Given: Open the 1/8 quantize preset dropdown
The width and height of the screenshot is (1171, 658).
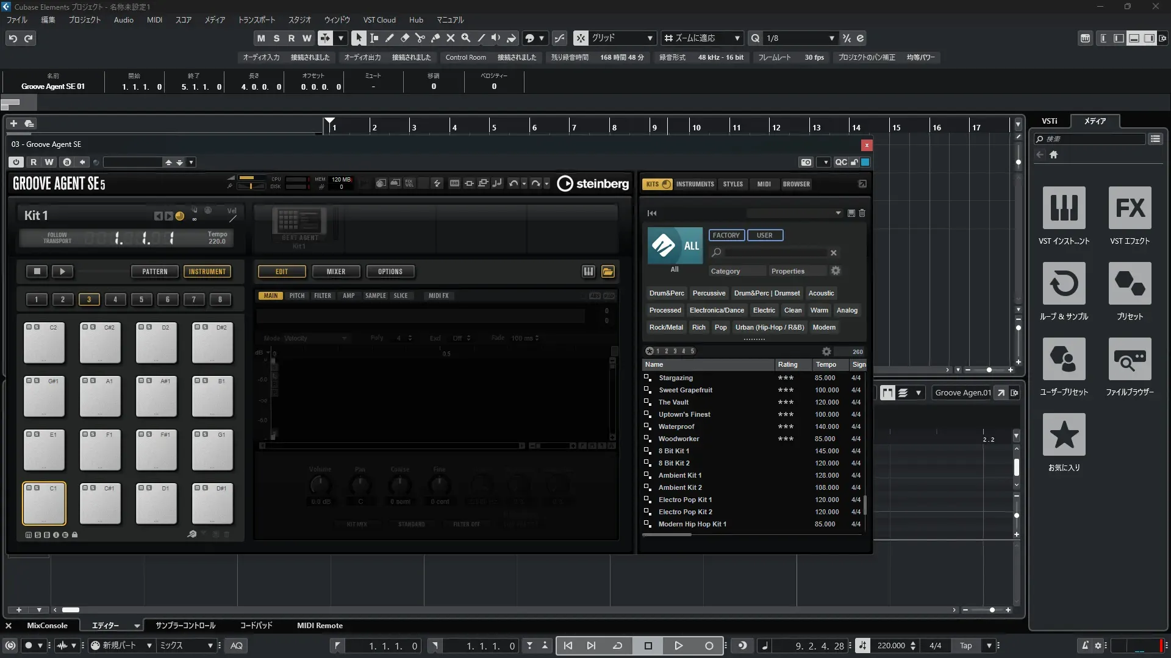Looking at the screenshot, I should pyautogui.click(x=832, y=38).
